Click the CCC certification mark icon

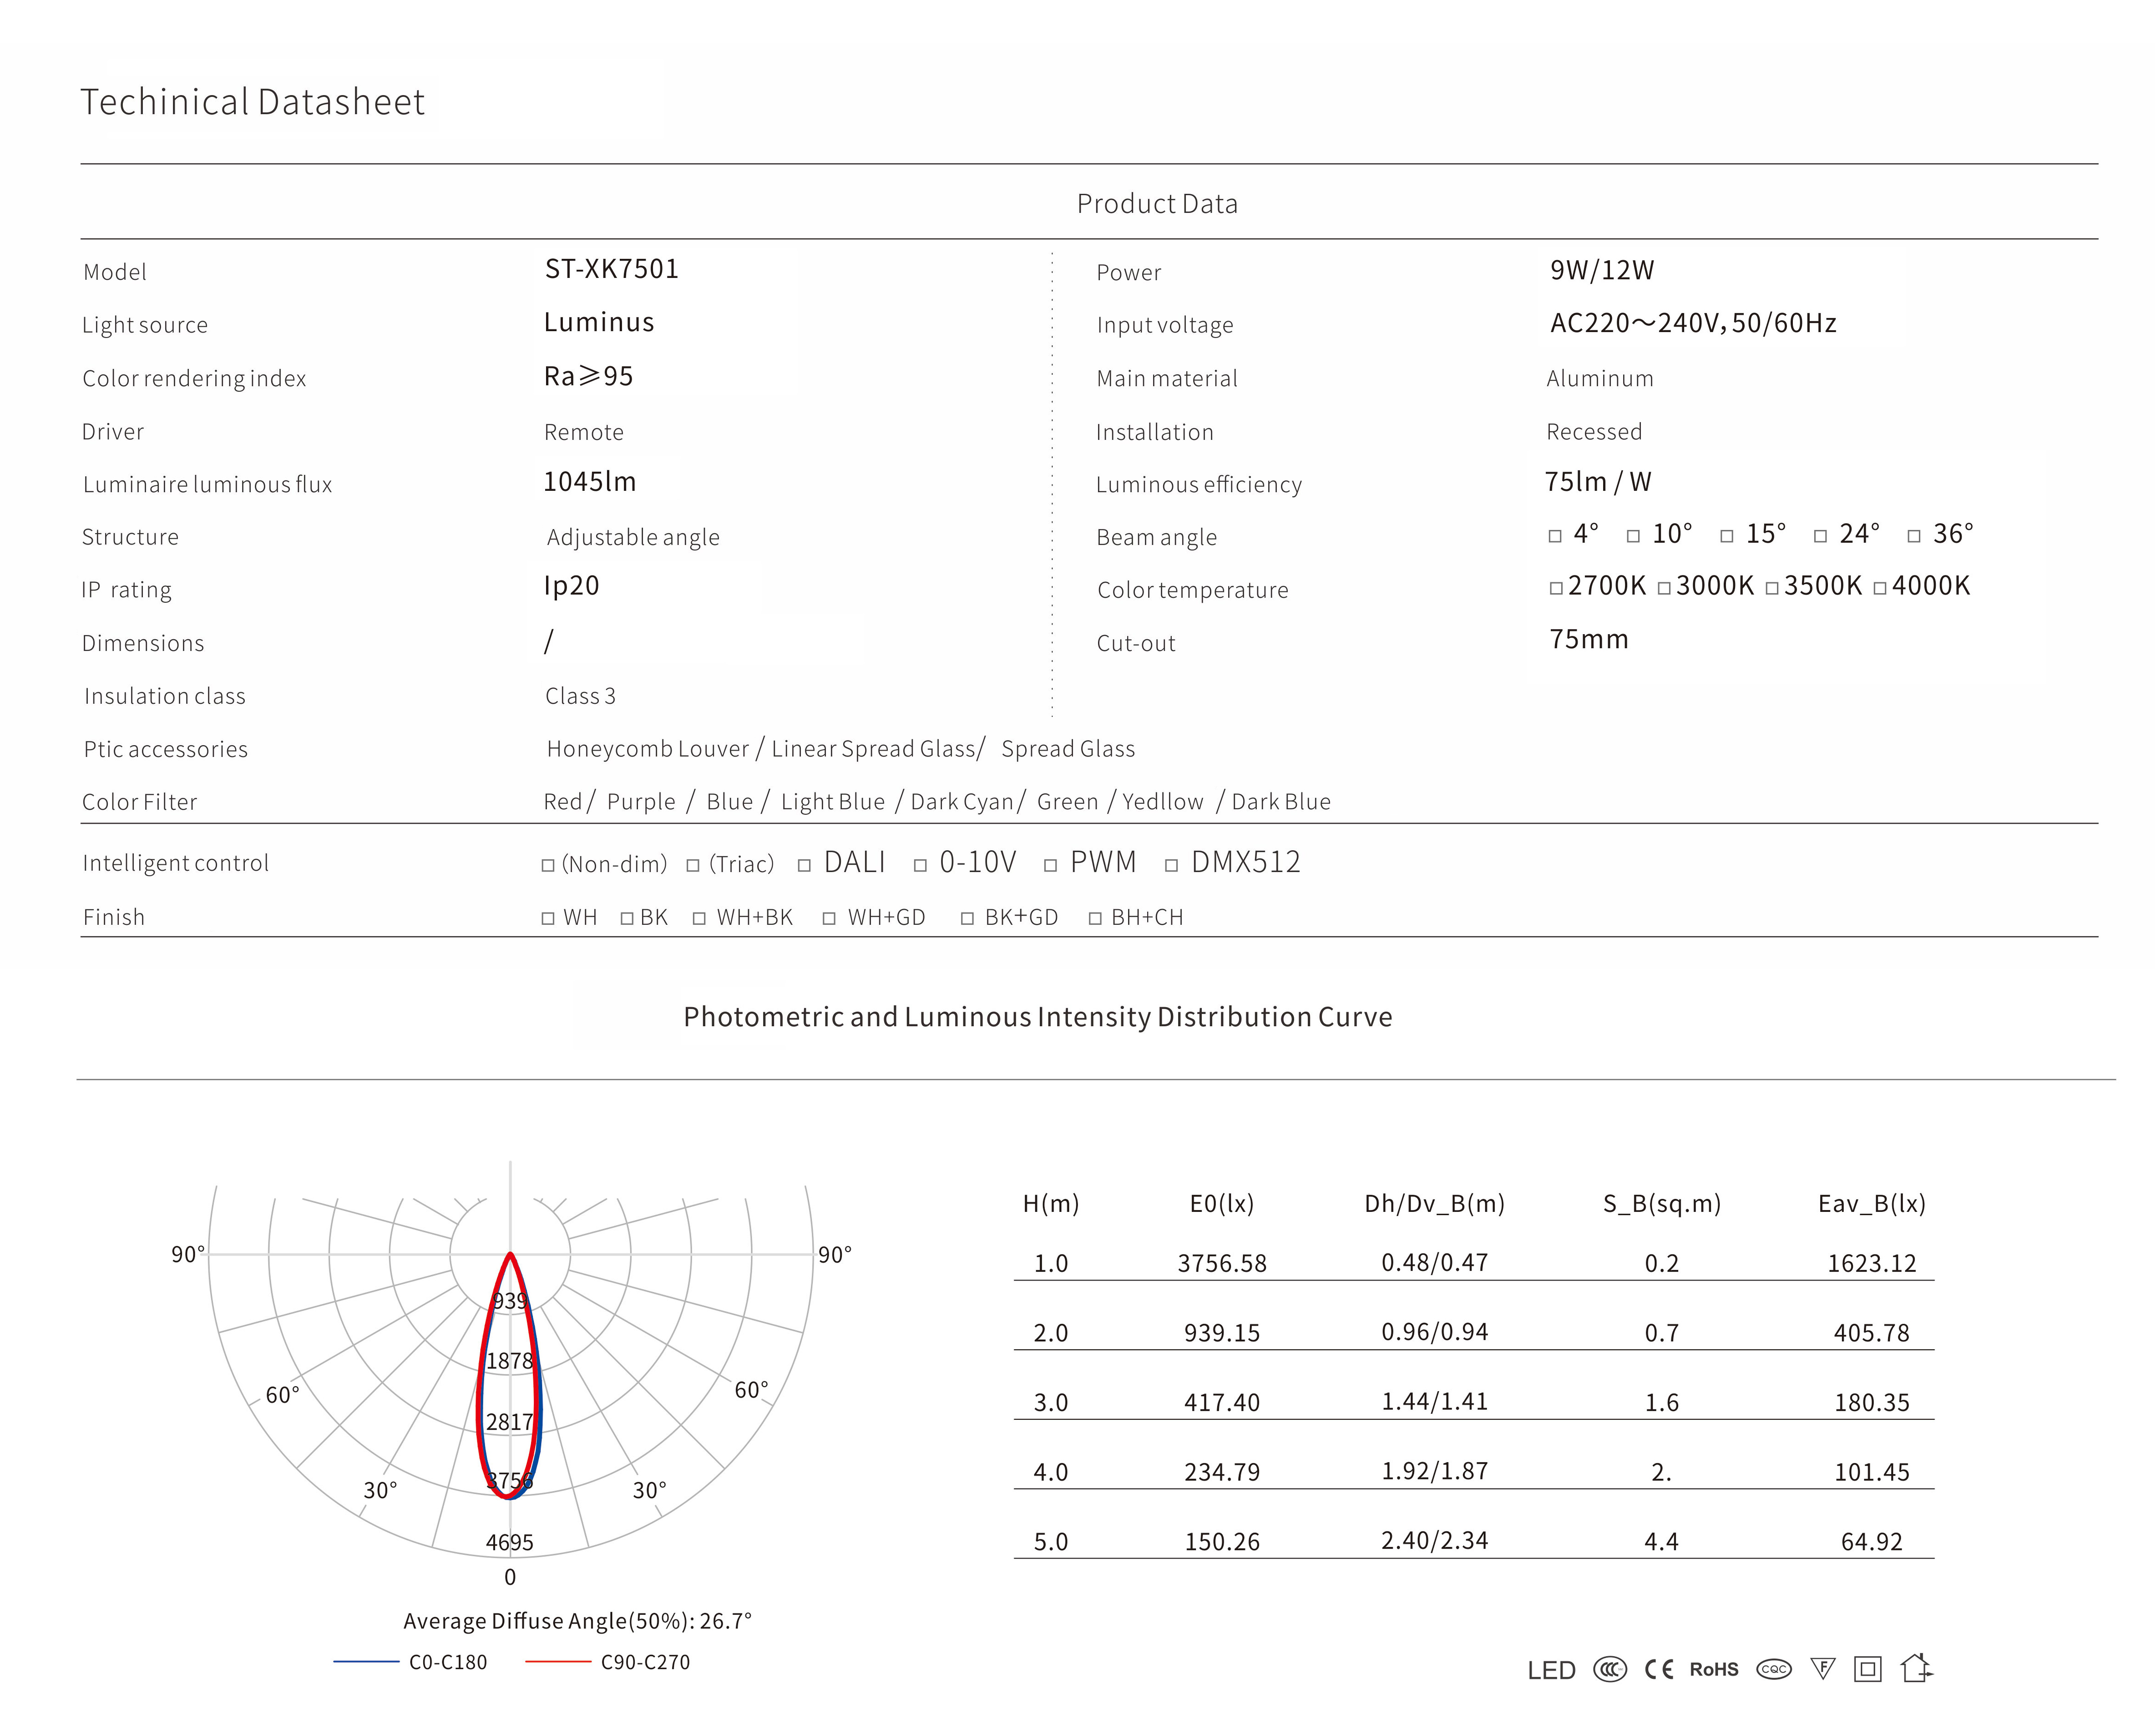pyautogui.click(x=1609, y=1669)
